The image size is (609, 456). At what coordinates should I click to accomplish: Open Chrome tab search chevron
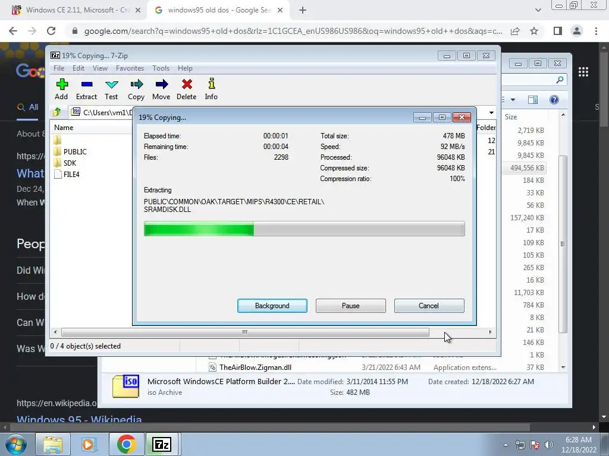538,10
